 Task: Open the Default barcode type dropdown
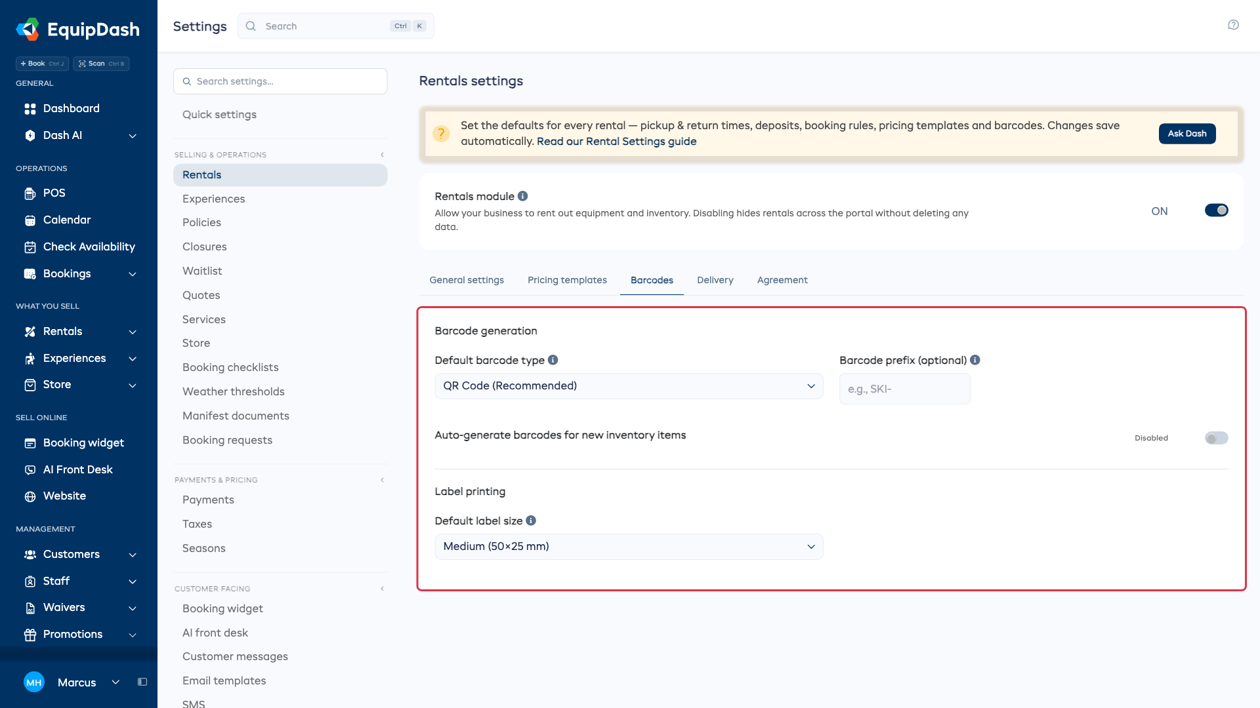click(629, 386)
